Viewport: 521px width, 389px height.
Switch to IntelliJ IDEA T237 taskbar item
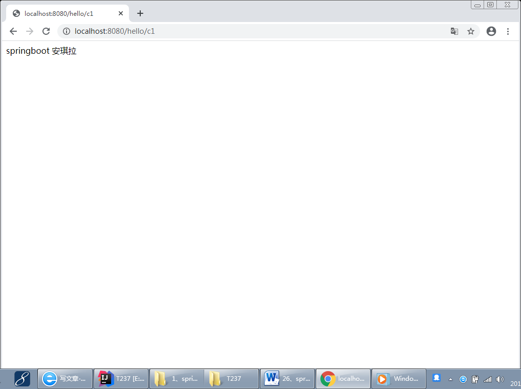click(x=121, y=379)
